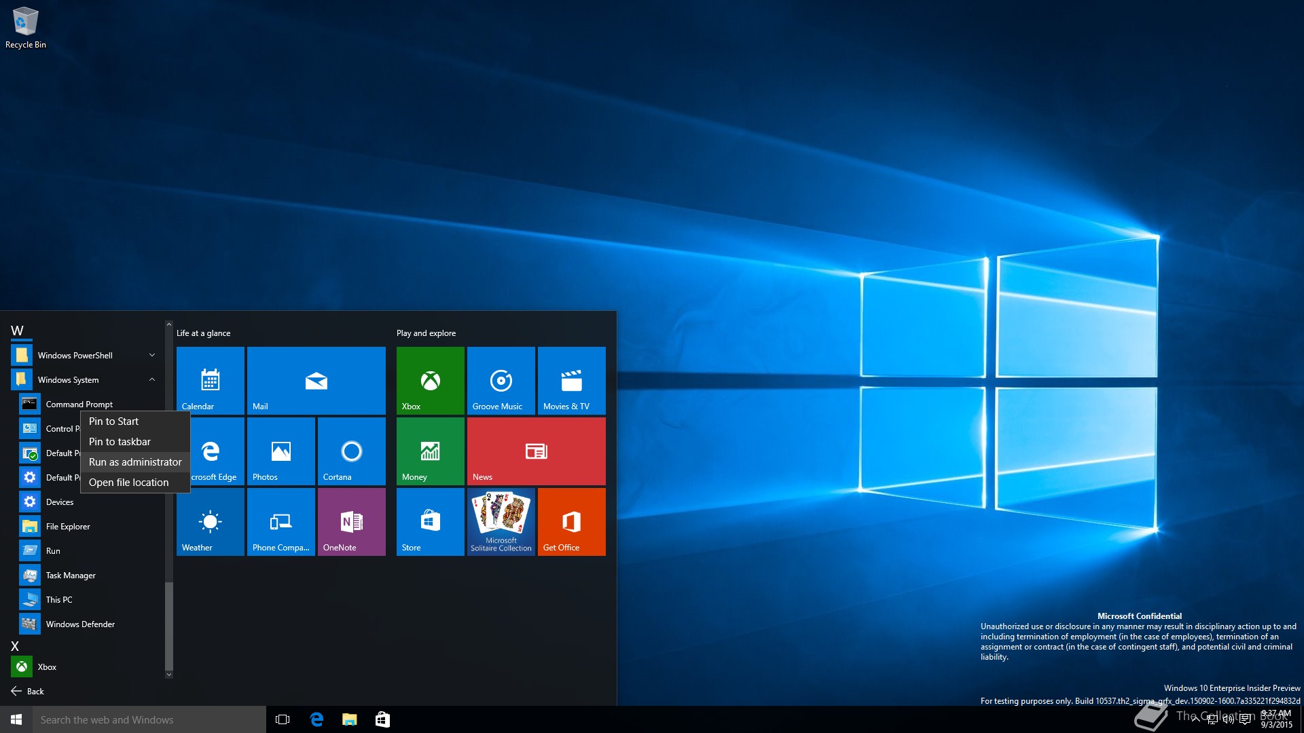This screenshot has height=733, width=1304.
Task: Open the News tile
Action: tap(537, 451)
